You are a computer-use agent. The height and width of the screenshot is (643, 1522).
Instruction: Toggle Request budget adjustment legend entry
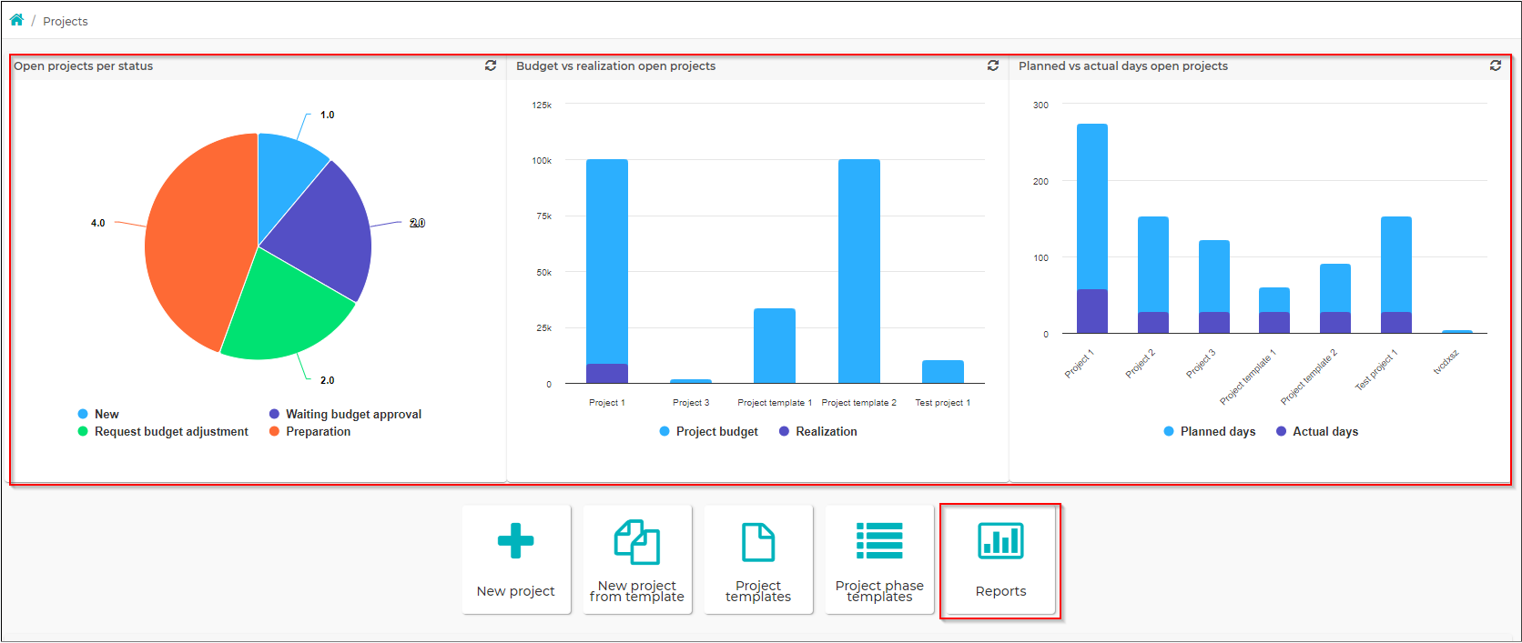(163, 431)
